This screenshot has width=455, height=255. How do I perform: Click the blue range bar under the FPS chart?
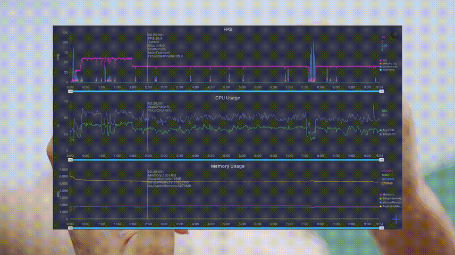point(226,91)
